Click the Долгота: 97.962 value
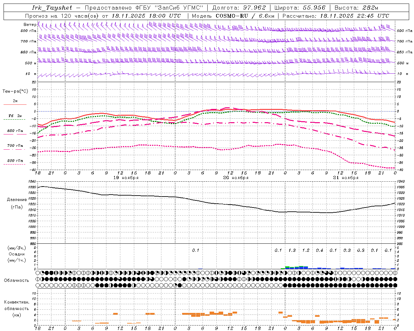Screen dimensions: 414x331 tap(239, 8)
